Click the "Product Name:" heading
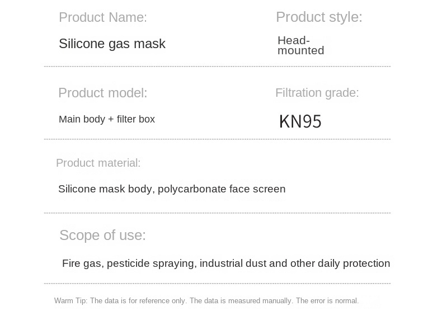 [103, 17]
